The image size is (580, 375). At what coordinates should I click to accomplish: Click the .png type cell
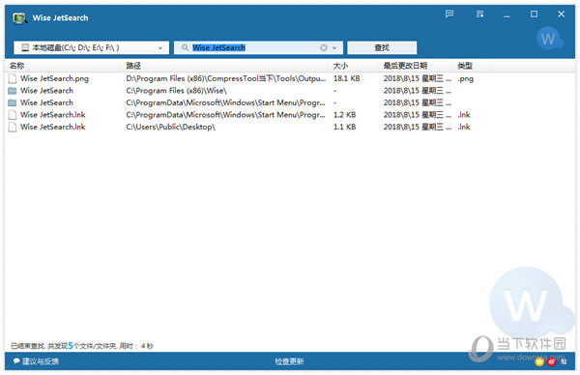tap(465, 79)
